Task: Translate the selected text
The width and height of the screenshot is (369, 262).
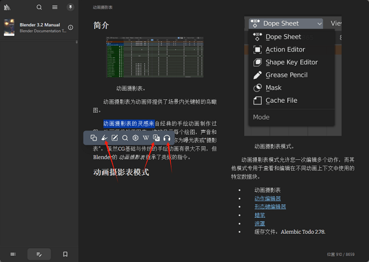Action: point(156,138)
